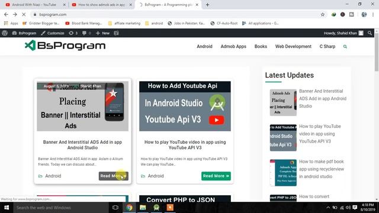Go forward with the browser forward arrow

point(15,14)
